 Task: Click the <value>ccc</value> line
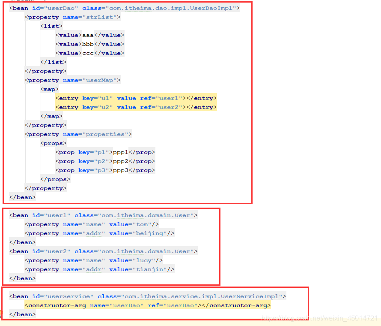coord(89,53)
